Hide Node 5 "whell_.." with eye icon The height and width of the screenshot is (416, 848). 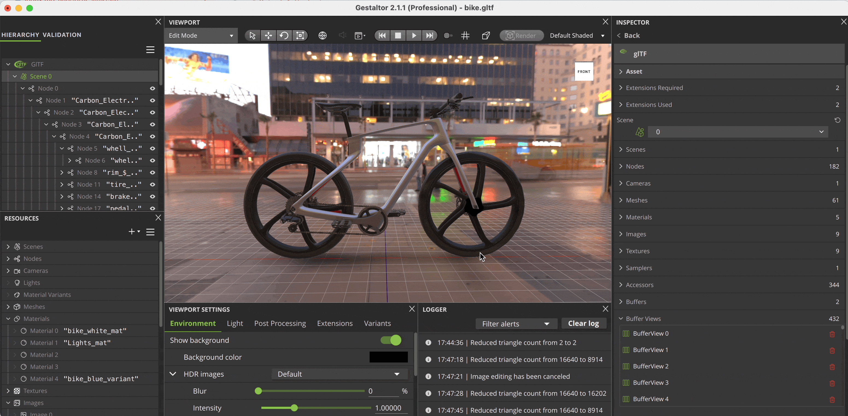tap(153, 148)
